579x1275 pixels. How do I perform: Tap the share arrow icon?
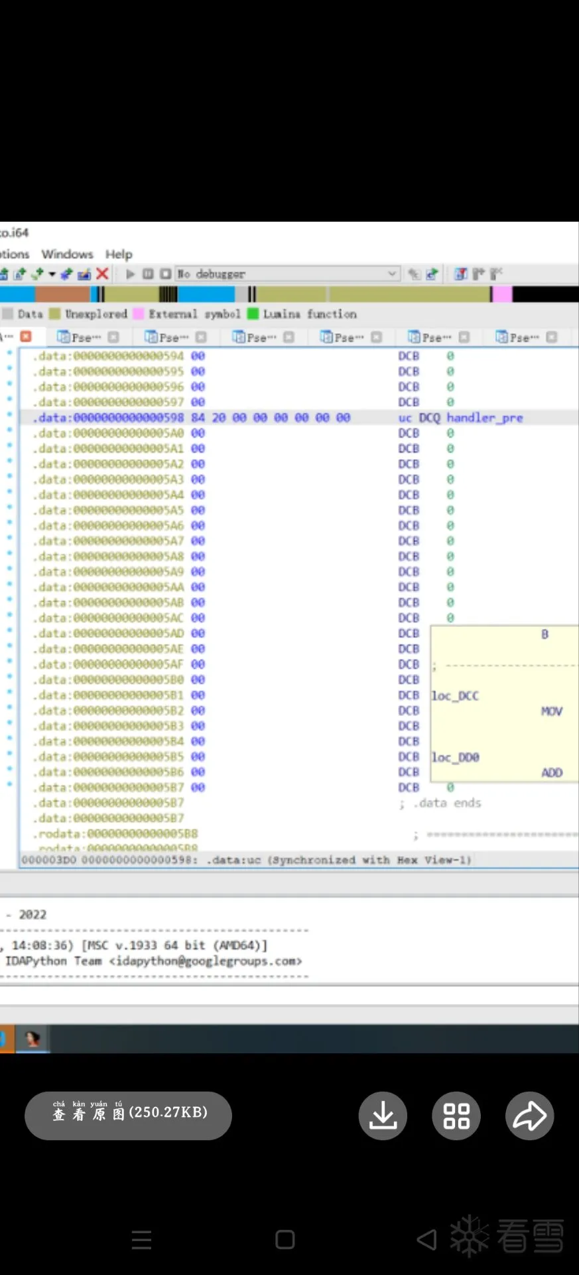coord(530,1116)
